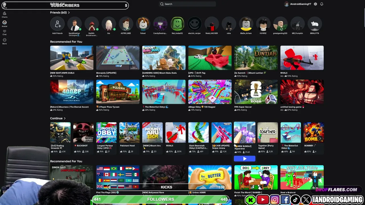
Task: Open the Steal a Brainrot thumbnail
Action: pos(302,177)
